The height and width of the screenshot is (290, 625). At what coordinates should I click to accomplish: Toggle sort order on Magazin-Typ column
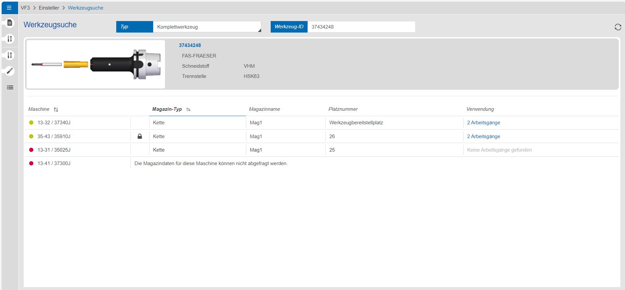point(188,109)
